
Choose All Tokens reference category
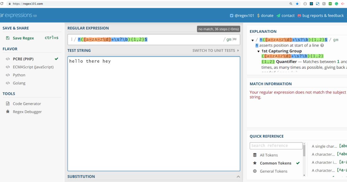click(x=269, y=155)
